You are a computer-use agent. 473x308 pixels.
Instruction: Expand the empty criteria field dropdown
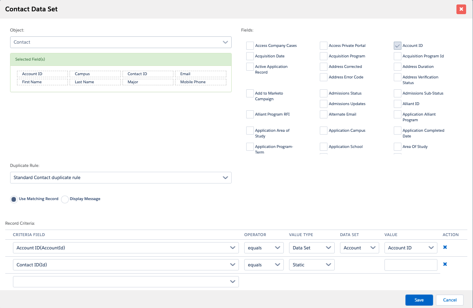click(x=125, y=282)
